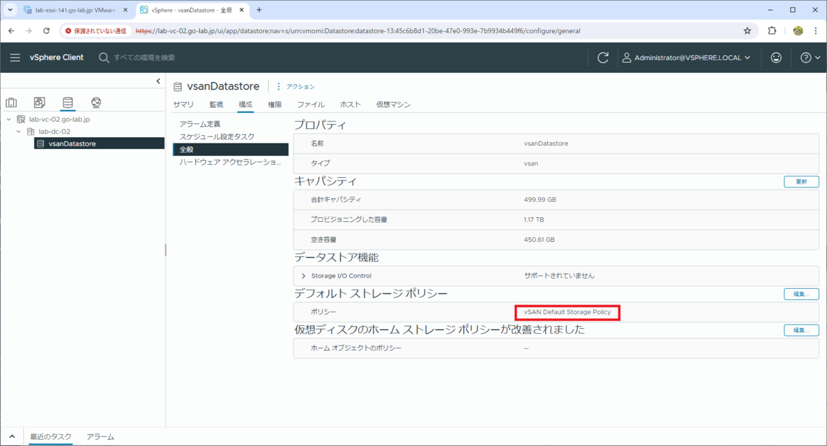Viewport: 827px width, 446px height.
Task: Click the vSphere Client title link
Action: [x=57, y=58]
